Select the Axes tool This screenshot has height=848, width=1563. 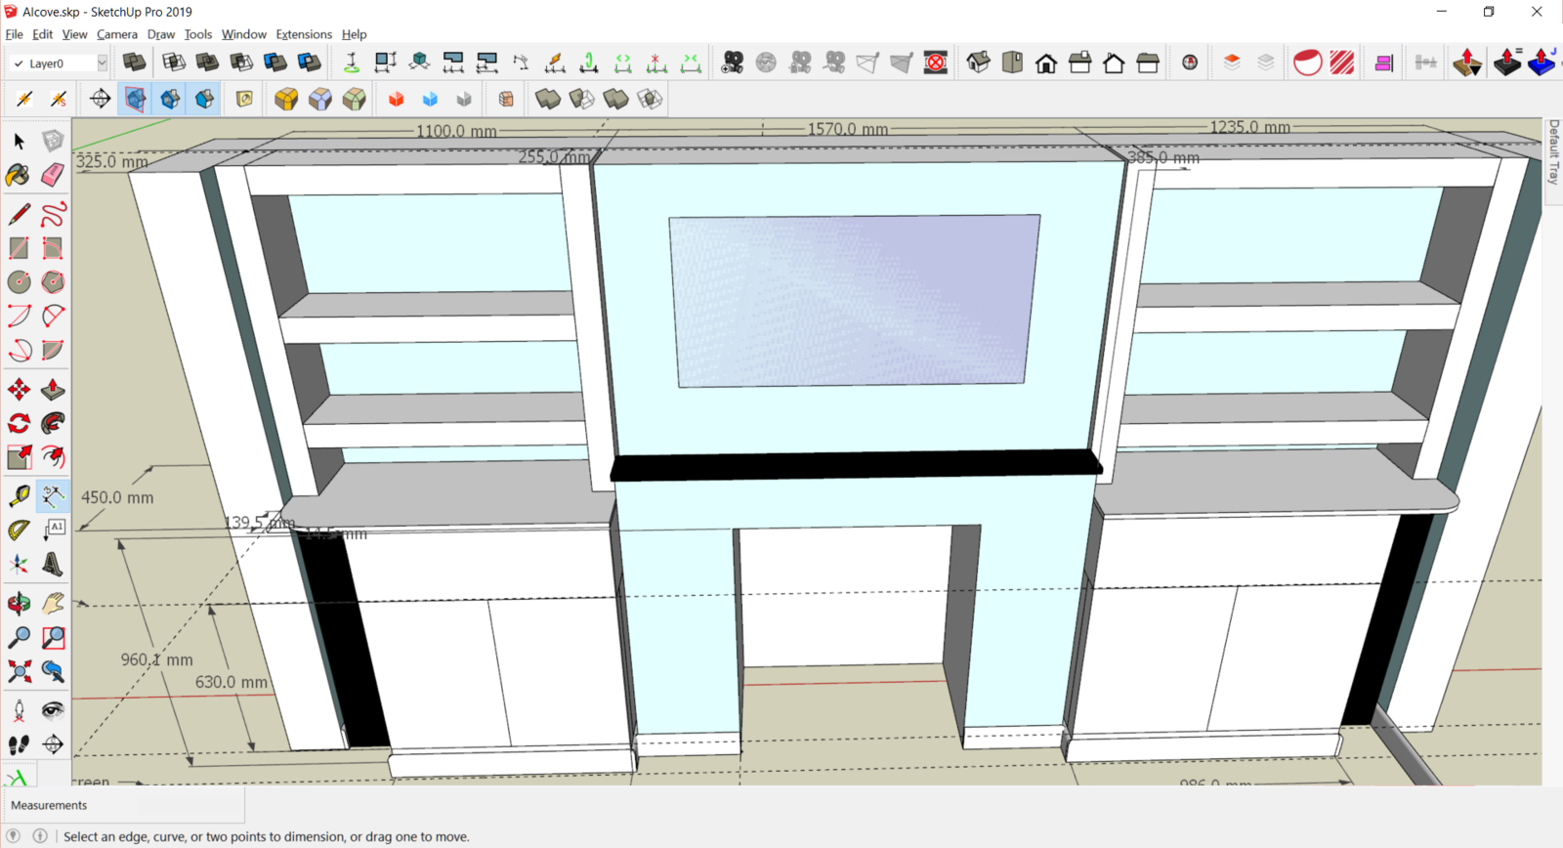[x=19, y=565]
